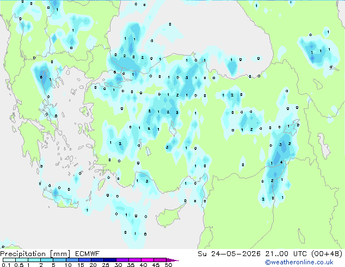Click the legend scale label "0.5"
This screenshot has height=267, width=345.
pyautogui.click(x=19, y=265)
